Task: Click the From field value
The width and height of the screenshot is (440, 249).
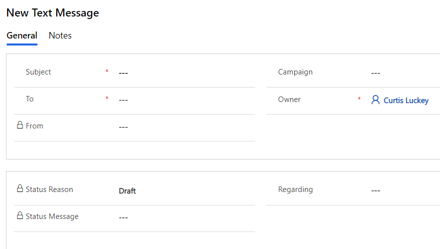Action: click(185, 127)
